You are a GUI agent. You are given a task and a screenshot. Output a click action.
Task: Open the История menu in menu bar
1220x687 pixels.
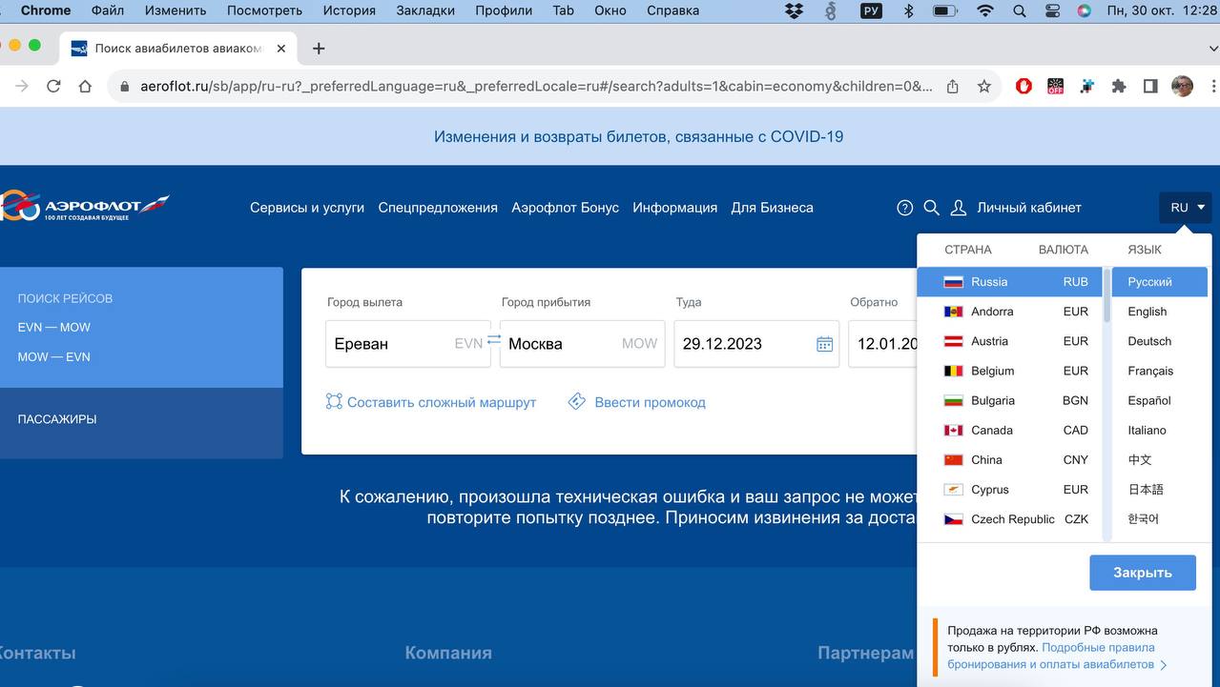(x=348, y=10)
